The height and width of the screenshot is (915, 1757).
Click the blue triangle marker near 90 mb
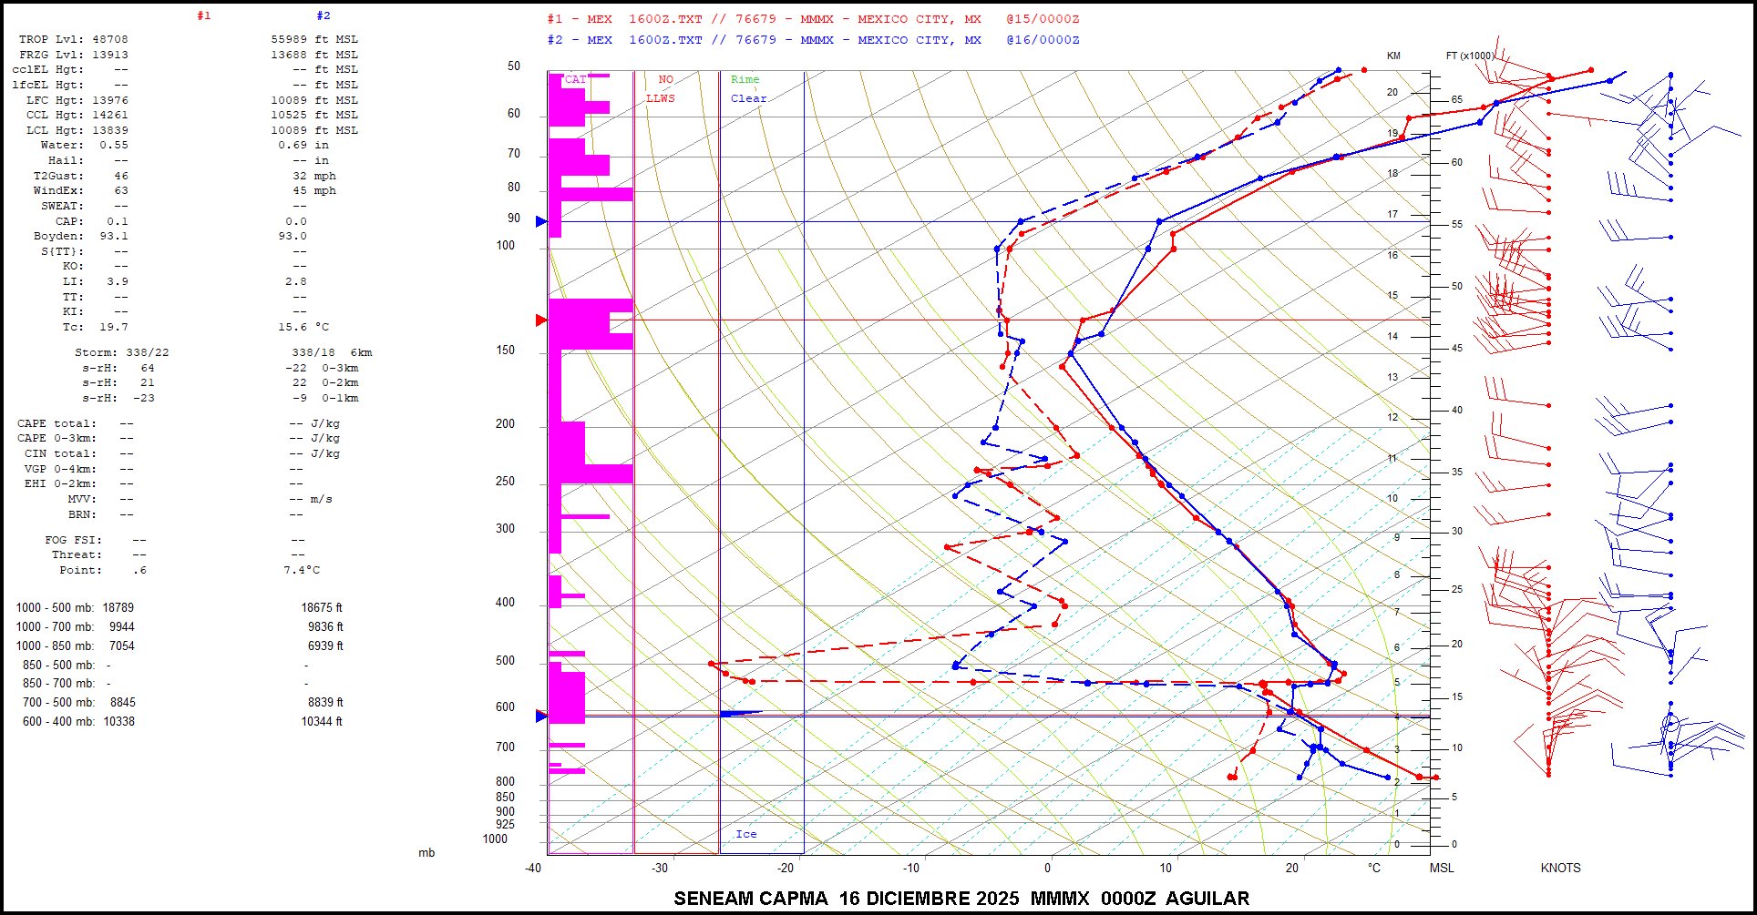pyautogui.click(x=541, y=221)
